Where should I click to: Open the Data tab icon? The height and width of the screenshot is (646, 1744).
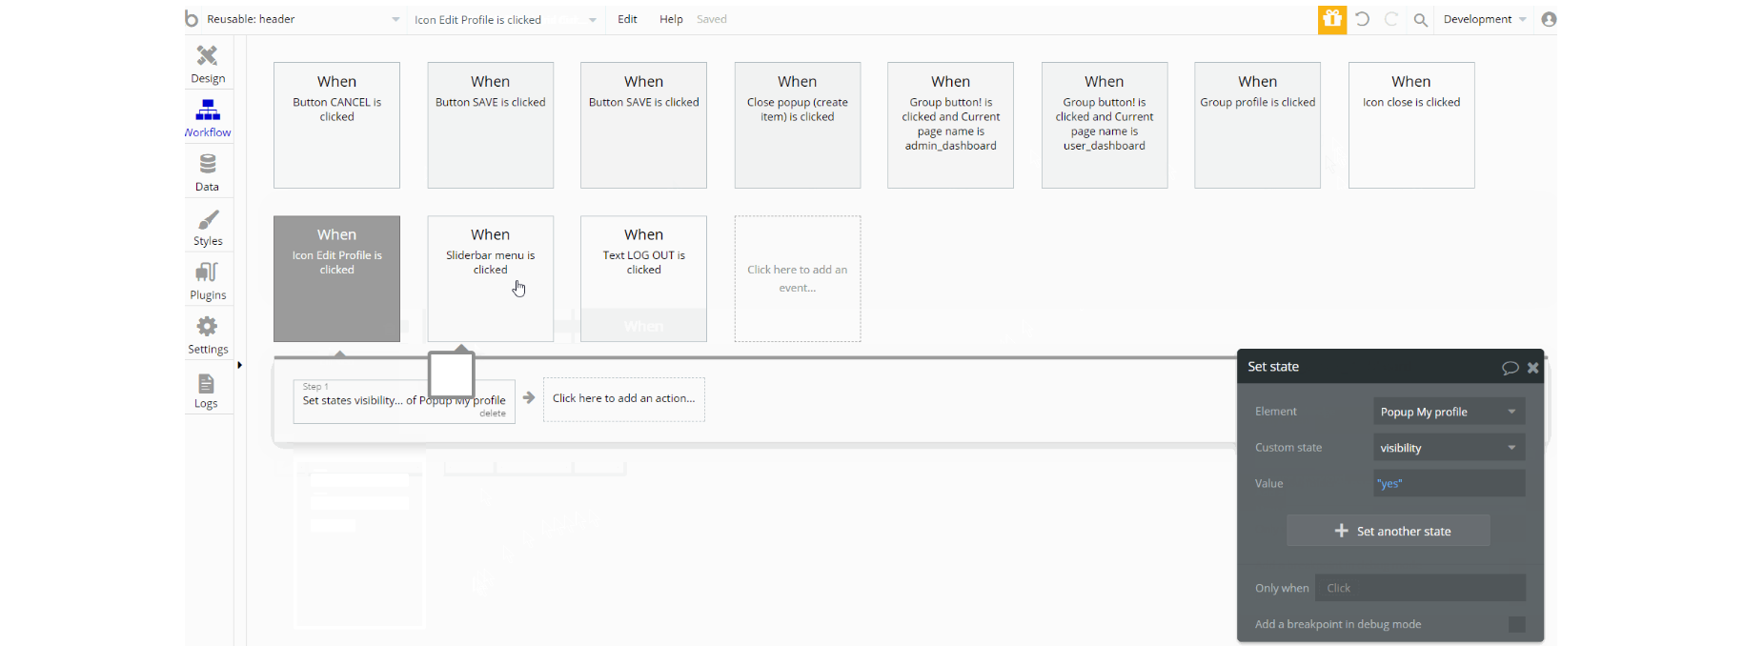click(208, 165)
